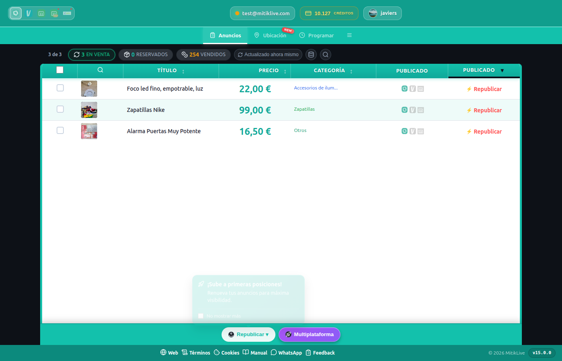This screenshot has height=361, width=562.
Task: Click the magnifier icon in table header
Action: click(100, 70)
